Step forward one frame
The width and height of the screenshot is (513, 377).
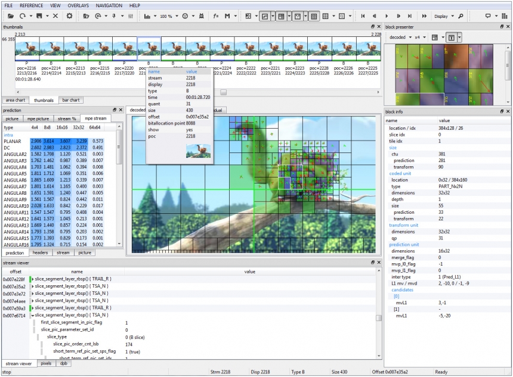tap(398, 16)
